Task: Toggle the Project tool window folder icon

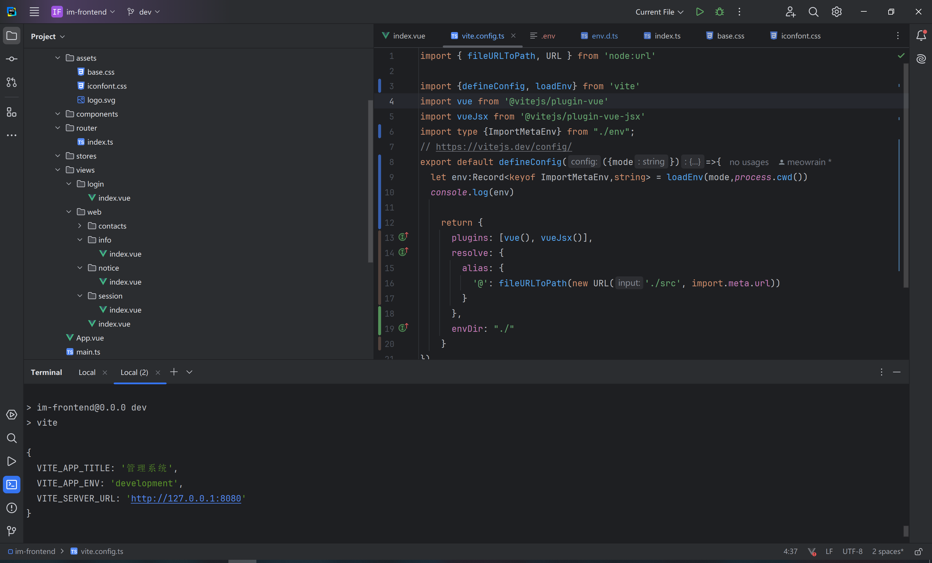Action: point(11,36)
